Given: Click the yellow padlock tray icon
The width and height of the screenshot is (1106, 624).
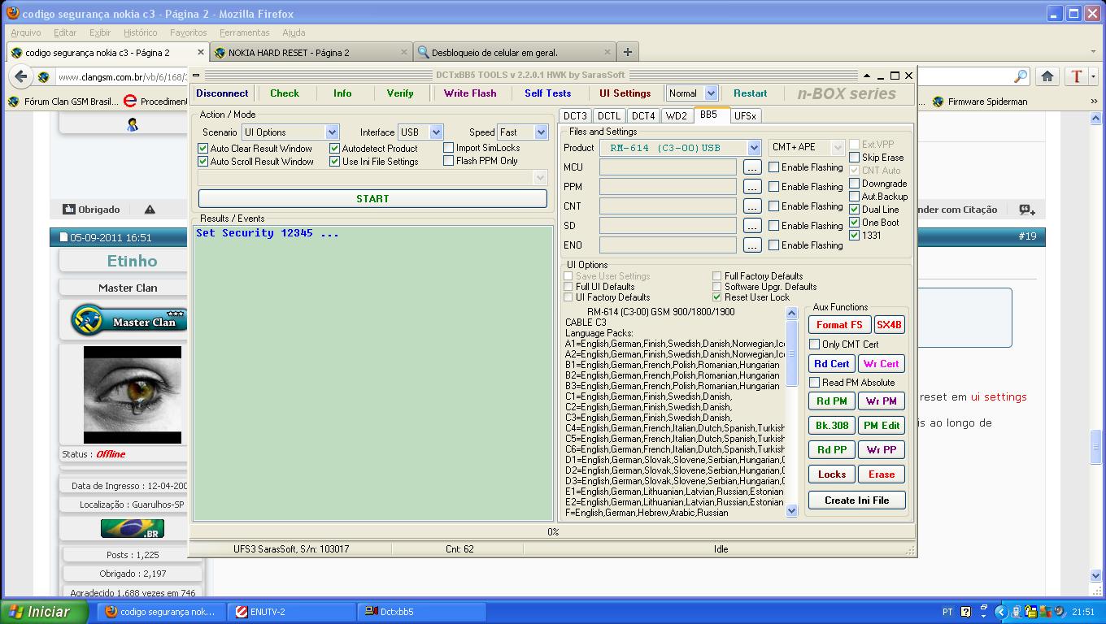Looking at the screenshot, I should 1031,612.
